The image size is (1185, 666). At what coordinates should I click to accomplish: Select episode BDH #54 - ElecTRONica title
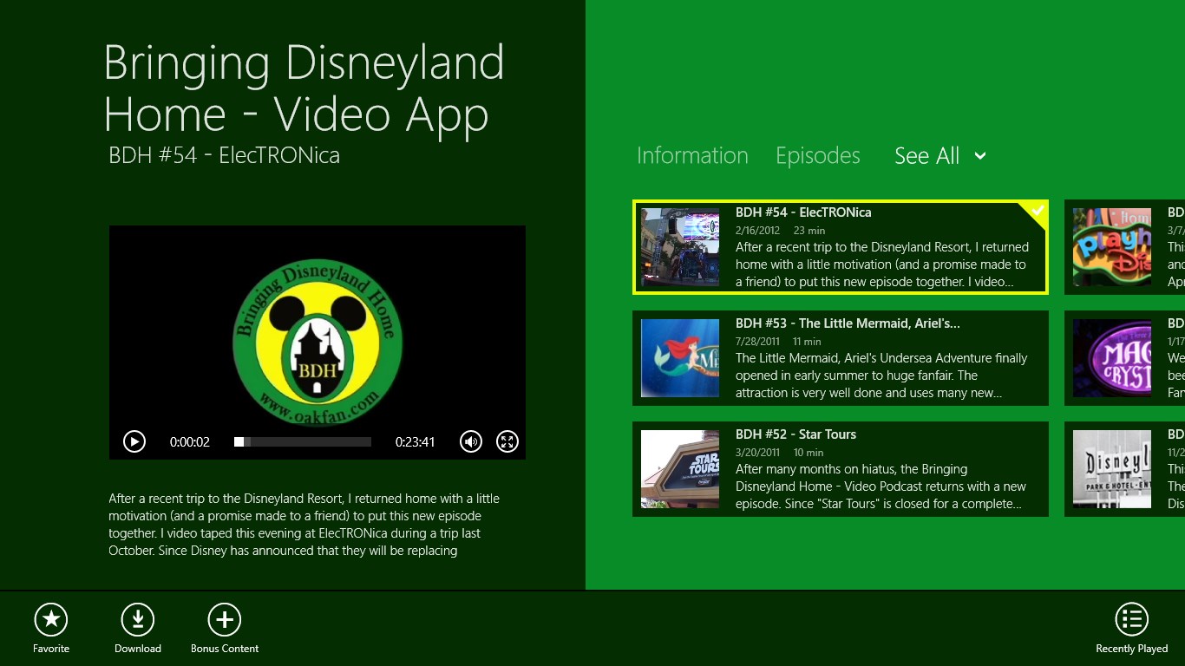(803, 212)
